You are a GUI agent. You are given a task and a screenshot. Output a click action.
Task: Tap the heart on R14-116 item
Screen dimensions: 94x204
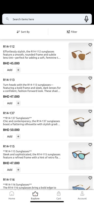pyautogui.click(x=90, y=178)
